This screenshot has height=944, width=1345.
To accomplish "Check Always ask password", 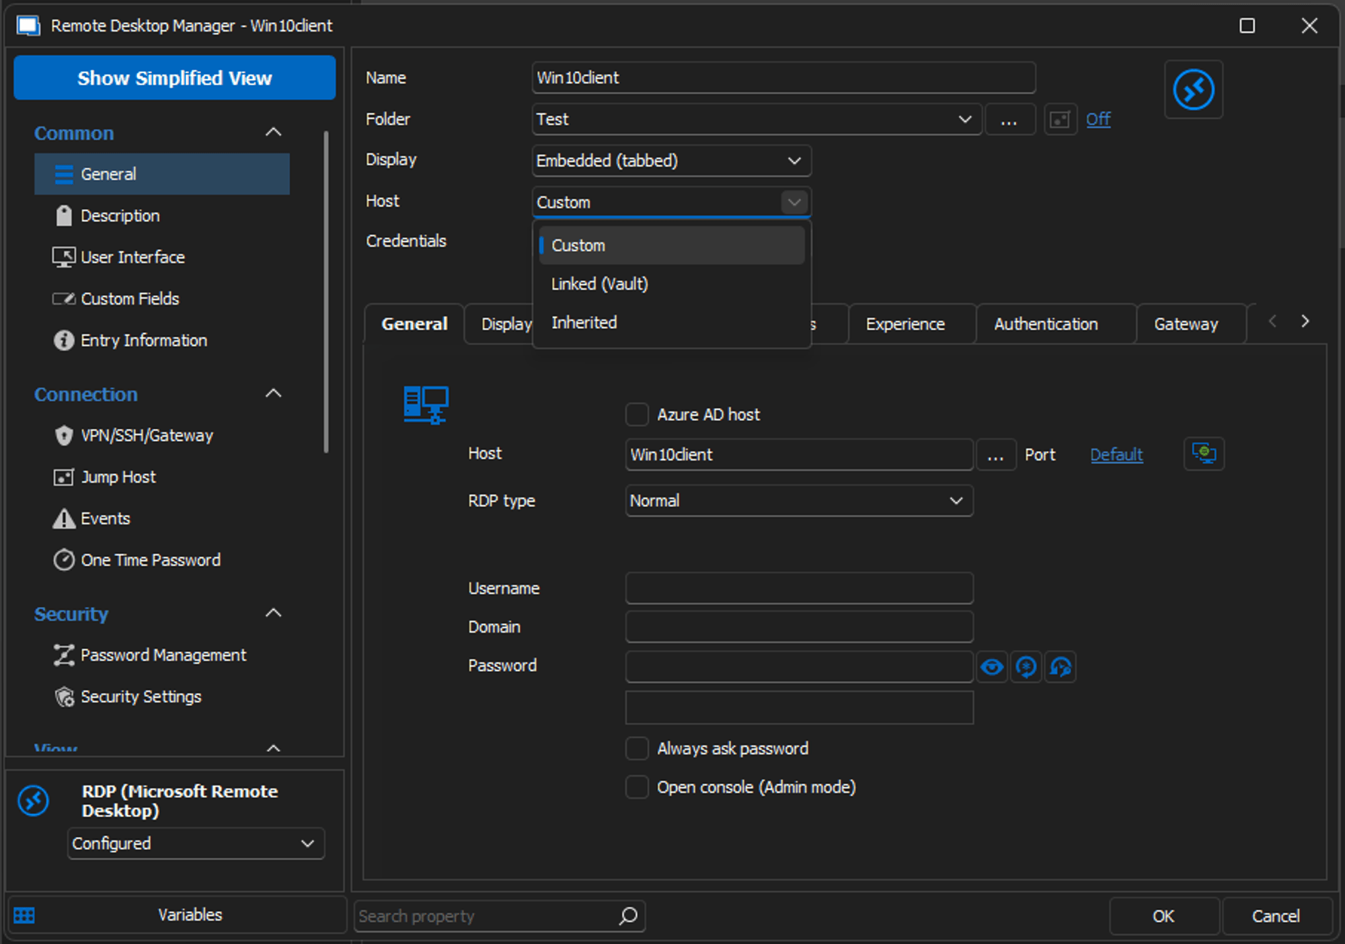I will point(637,748).
